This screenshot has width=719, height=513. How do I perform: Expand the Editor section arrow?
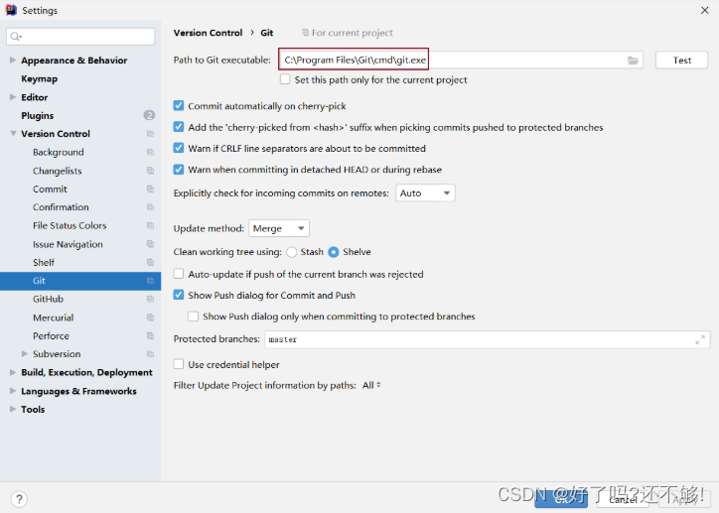pyautogui.click(x=13, y=97)
